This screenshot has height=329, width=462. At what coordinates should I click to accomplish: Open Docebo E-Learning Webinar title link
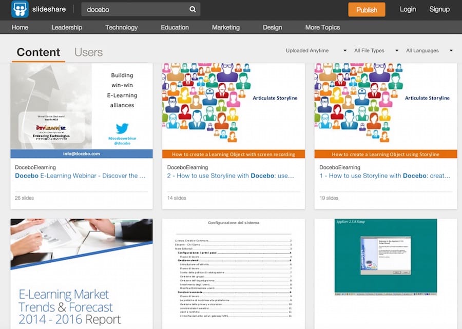(80, 176)
